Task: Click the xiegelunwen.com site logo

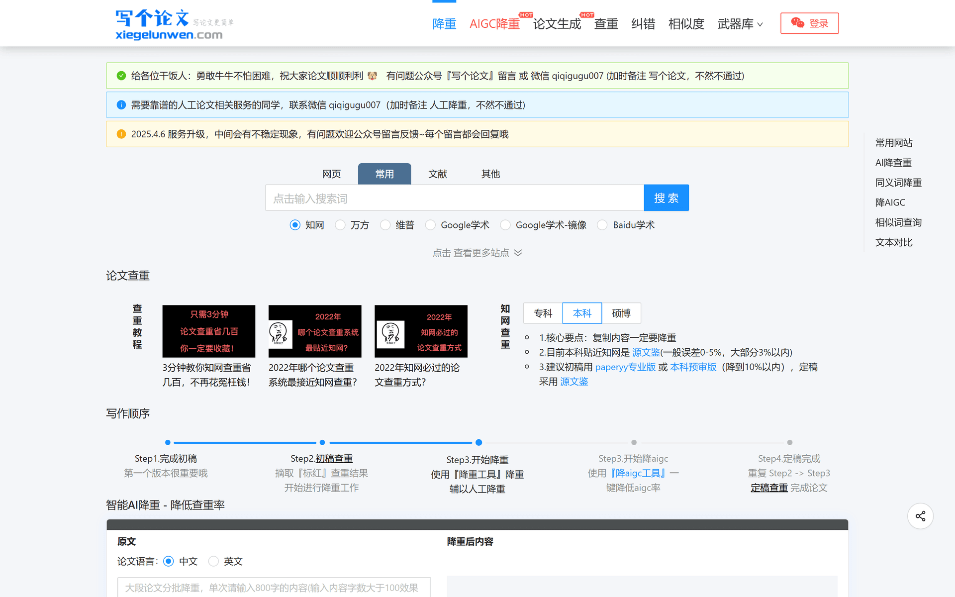Action: 174,24
